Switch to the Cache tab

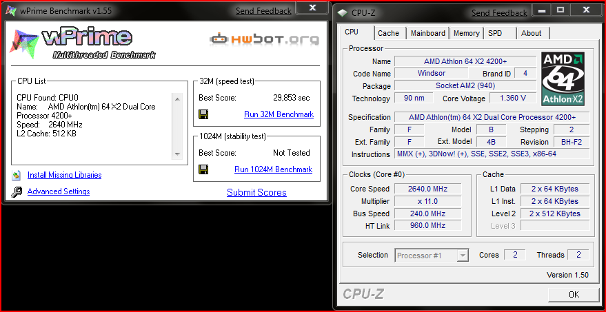click(x=388, y=33)
